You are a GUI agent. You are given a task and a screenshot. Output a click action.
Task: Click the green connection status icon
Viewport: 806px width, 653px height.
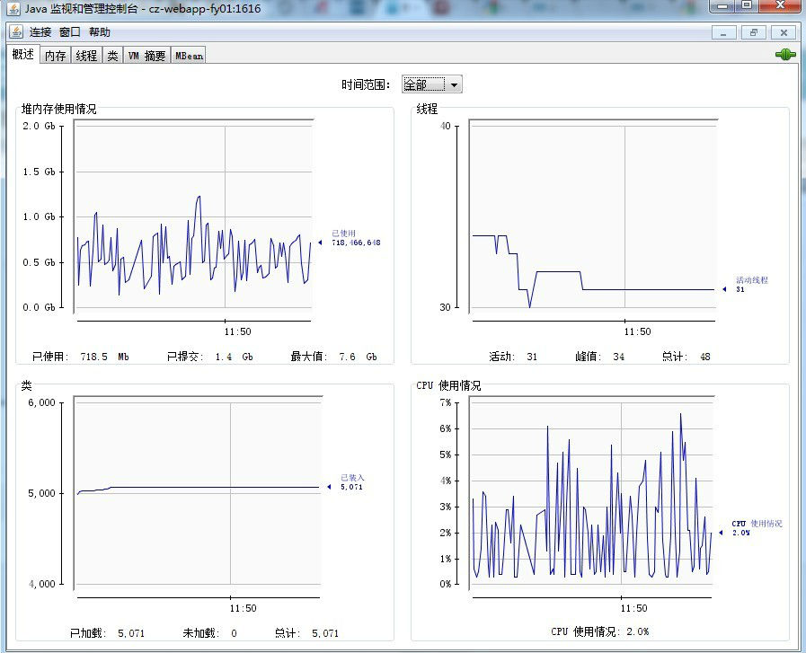pyautogui.click(x=785, y=55)
